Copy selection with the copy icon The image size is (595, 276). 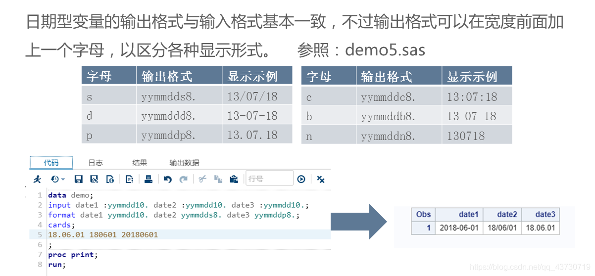pyautogui.click(x=218, y=179)
